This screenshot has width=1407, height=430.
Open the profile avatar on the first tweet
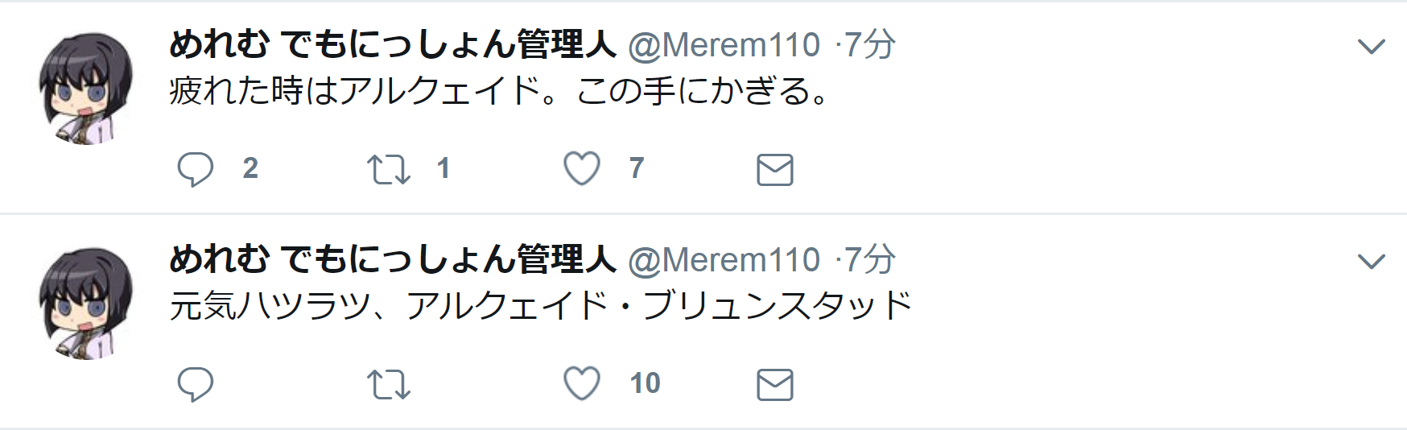tap(86, 88)
